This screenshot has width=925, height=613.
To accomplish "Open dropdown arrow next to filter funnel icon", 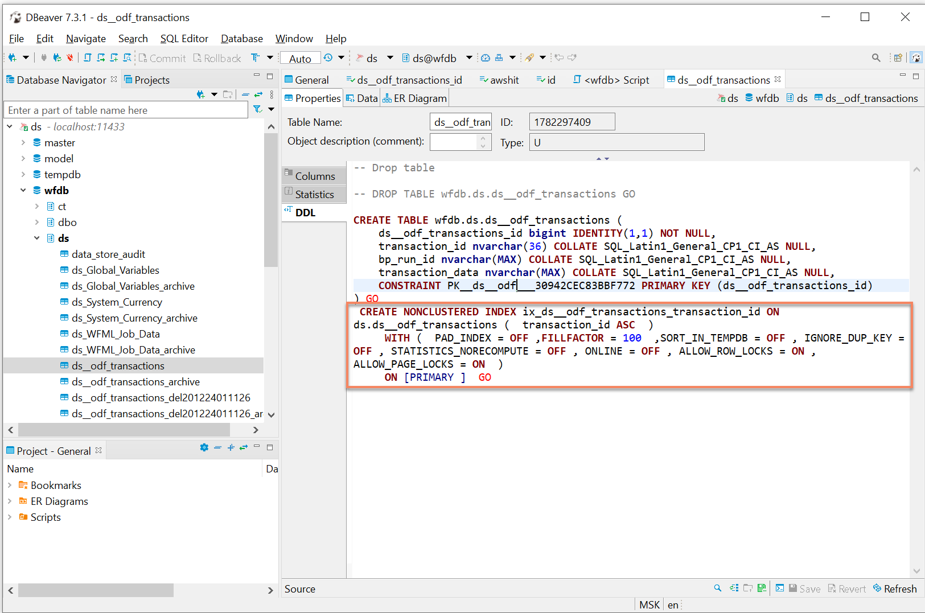I will pyautogui.click(x=271, y=109).
